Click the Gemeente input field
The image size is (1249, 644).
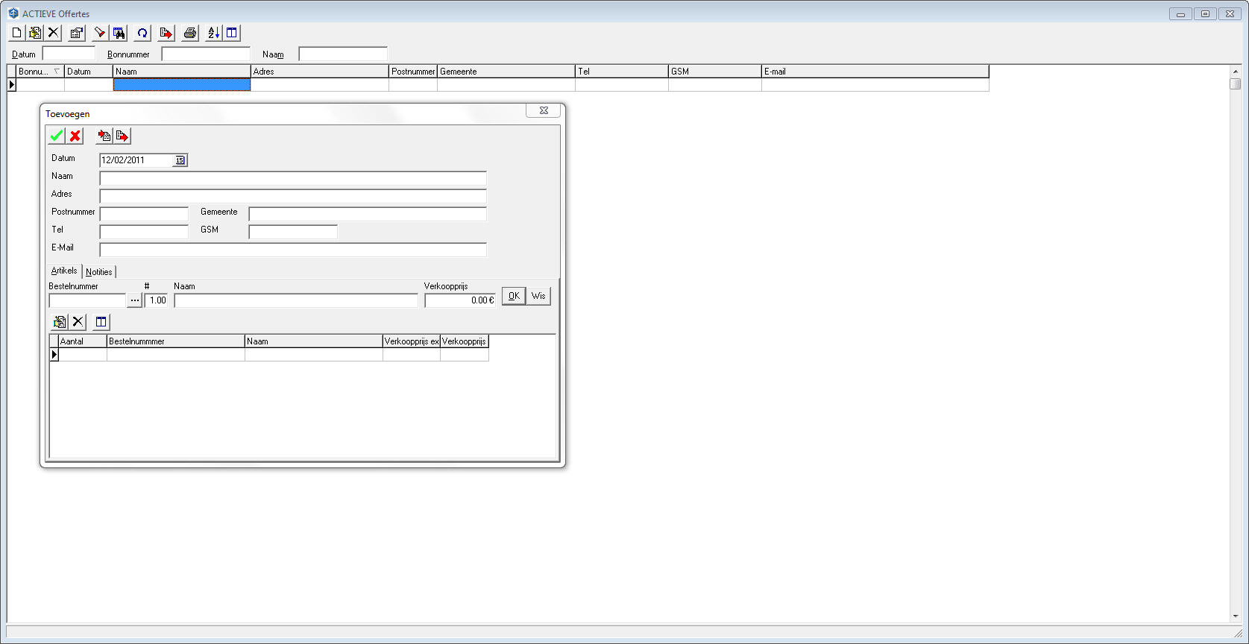tap(368, 214)
